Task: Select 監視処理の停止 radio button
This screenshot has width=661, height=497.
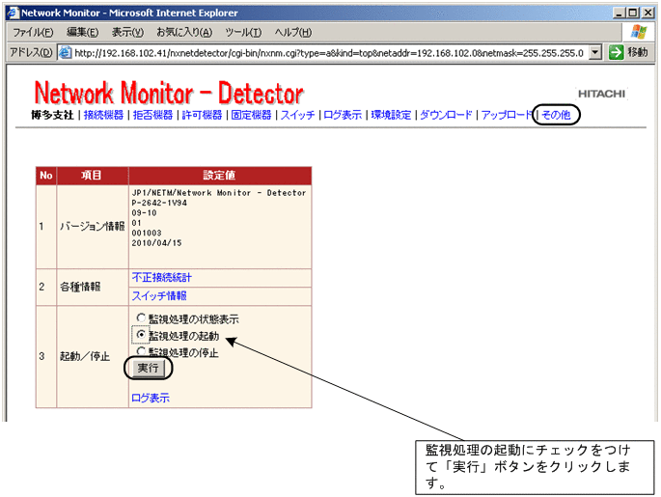Action: click(x=141, y=351)
